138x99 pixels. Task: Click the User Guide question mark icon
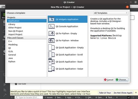click(16, 84)
